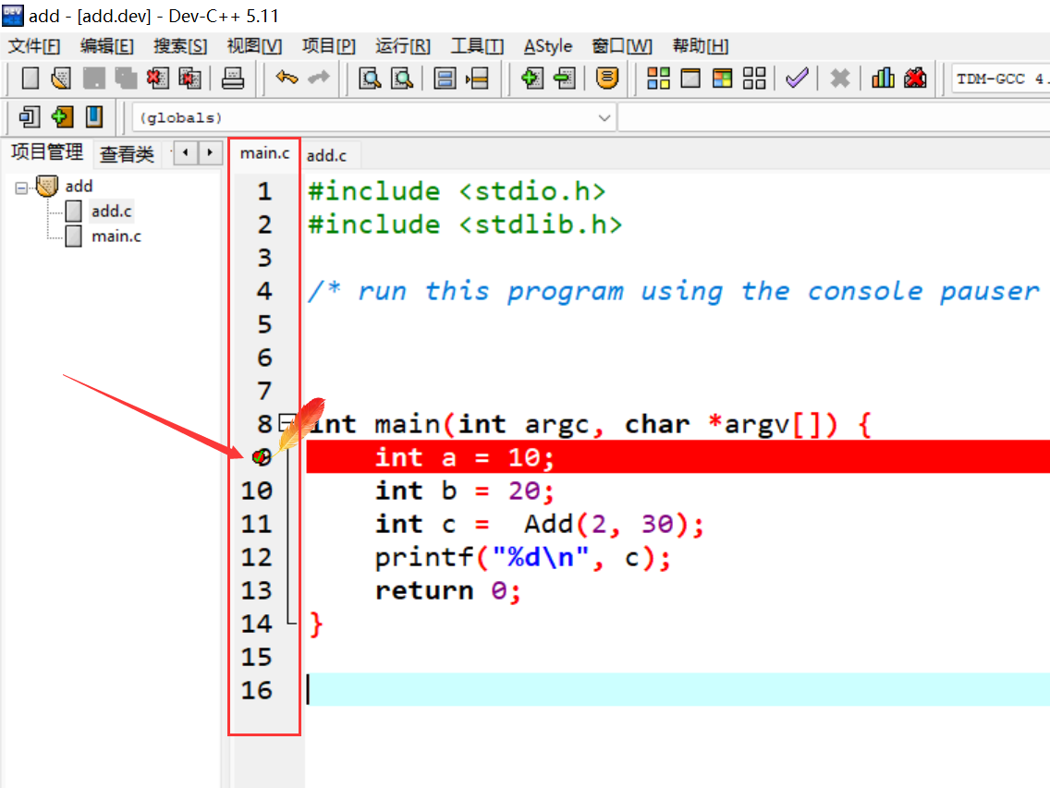The height and width of the screenshot is (788, 1050).
Task: Click the line '#include <stdio.h>'
Action: pos(457,191)
